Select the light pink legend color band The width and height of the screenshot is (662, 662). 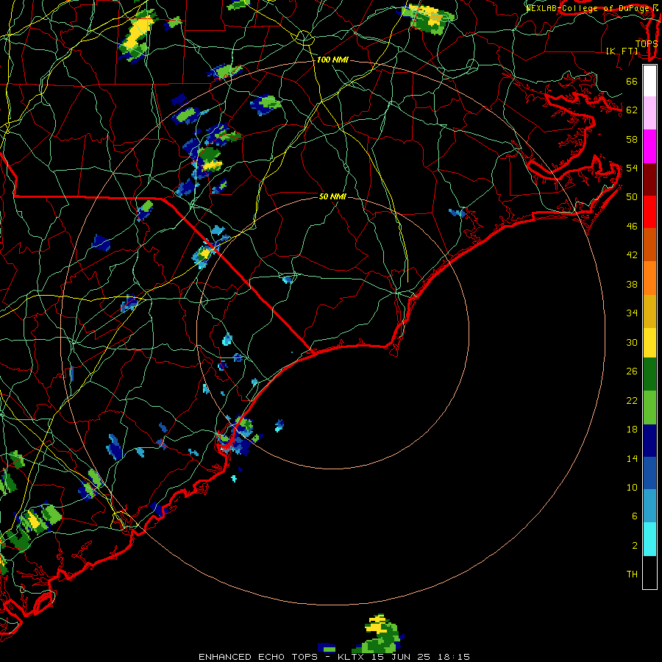pyautogui.click(x=649, y=113)
